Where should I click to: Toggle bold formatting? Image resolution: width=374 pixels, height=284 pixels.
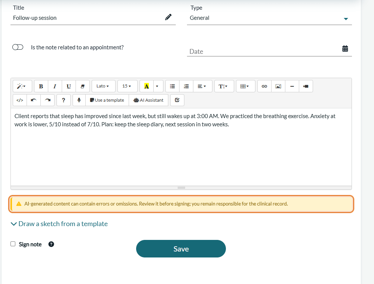point(41,86)
